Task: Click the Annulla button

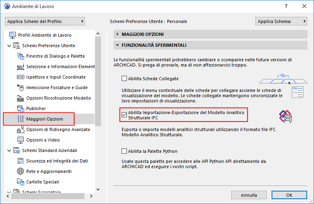Action: (x=249, y=195)
